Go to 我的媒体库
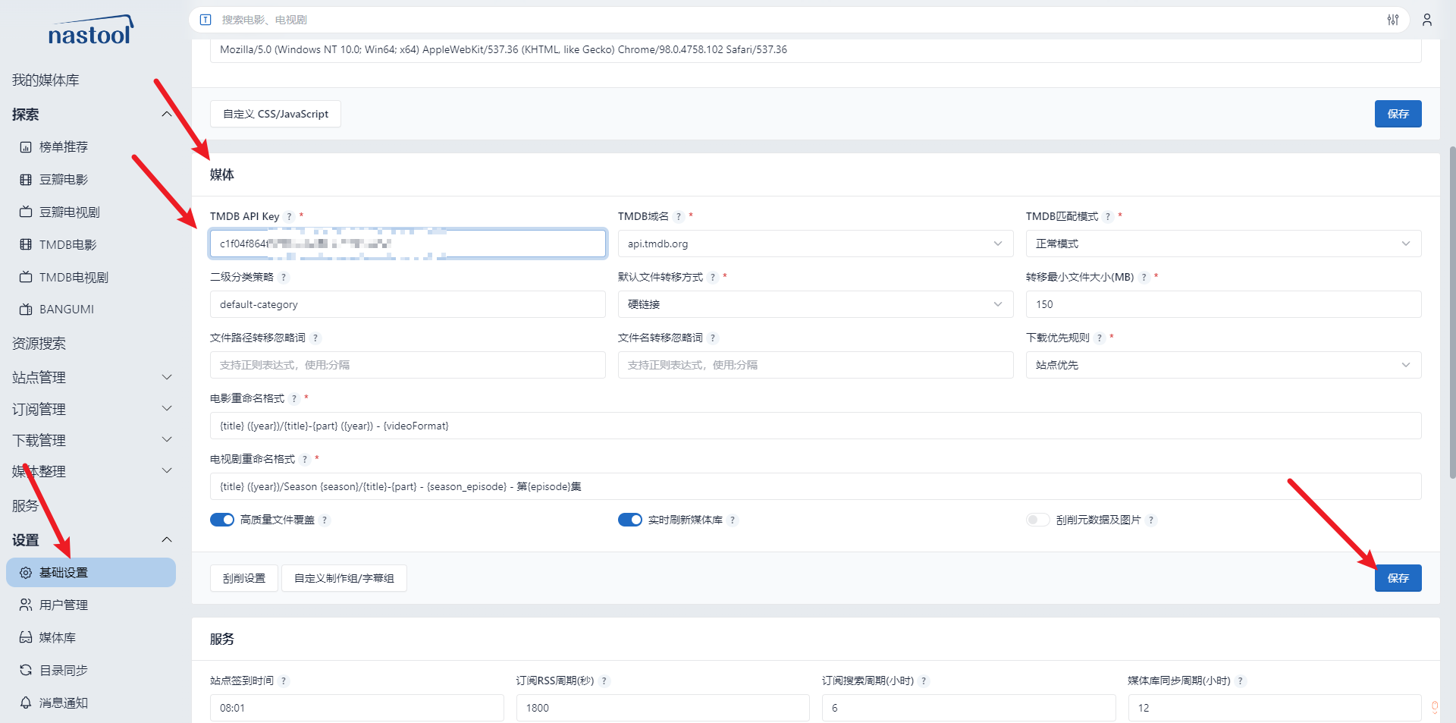 pyautogui.click(x=45, y=79)
